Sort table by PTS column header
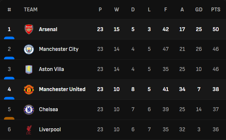Viewport: 226px width, 140px height. (216, 10)
